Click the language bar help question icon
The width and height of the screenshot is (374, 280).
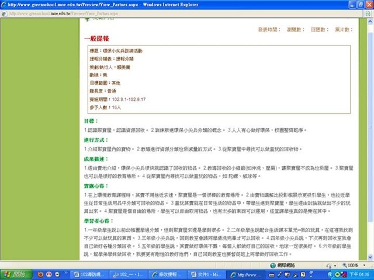tap(303, 275)
